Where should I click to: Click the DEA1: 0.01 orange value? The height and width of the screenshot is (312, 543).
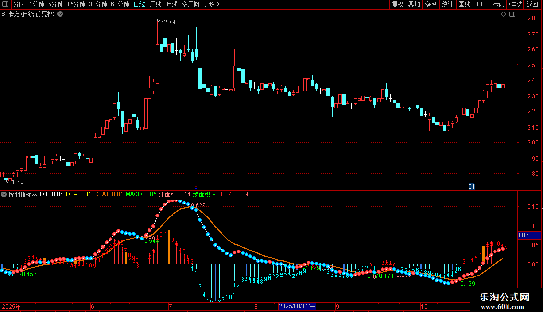point(109,194)
